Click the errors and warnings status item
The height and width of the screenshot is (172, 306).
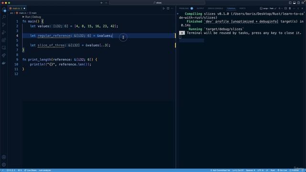pos(11,170)
